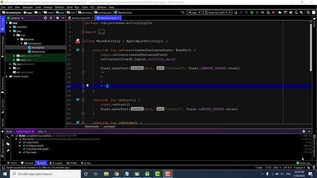Open the Android 6 API 23 device dropdown
Viewport: 317px width, 178px height.
tap(217, 12)
